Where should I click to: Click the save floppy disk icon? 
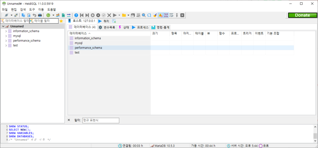click(x=133, y=15)
